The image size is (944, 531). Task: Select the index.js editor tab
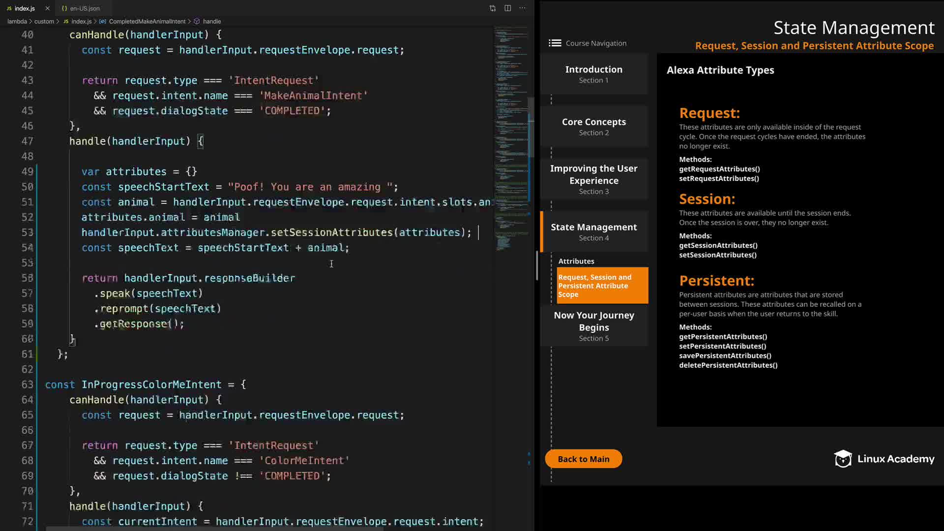coord(25,8)
